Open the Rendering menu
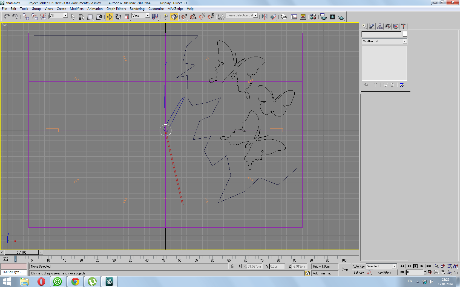This screenshot has height=287, width=460. click(x=137, y=9)
